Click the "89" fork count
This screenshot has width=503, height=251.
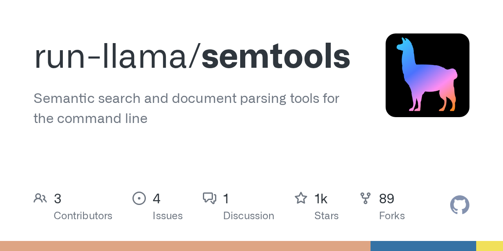[x=386, y=199]
